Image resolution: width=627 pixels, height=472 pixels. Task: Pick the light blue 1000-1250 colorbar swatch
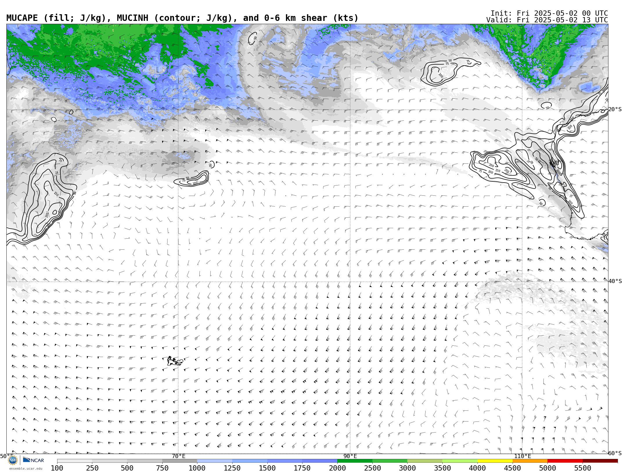point(215,461)
